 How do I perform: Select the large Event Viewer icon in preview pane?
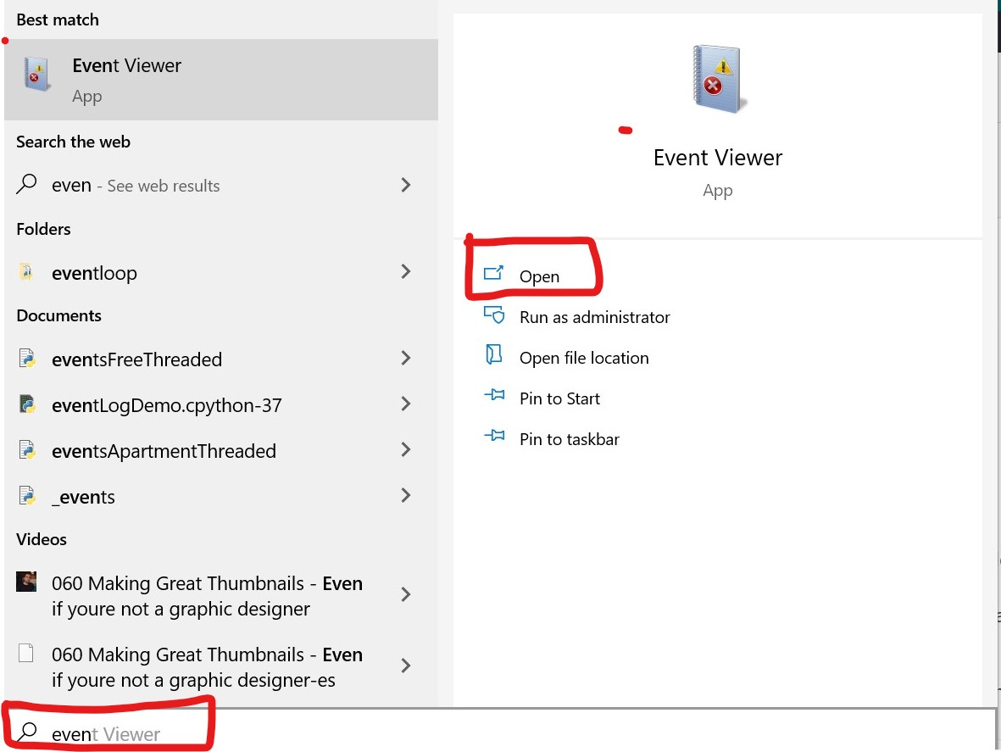click(716, 76)
